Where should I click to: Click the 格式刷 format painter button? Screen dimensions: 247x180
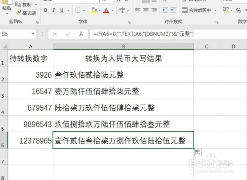26,13
